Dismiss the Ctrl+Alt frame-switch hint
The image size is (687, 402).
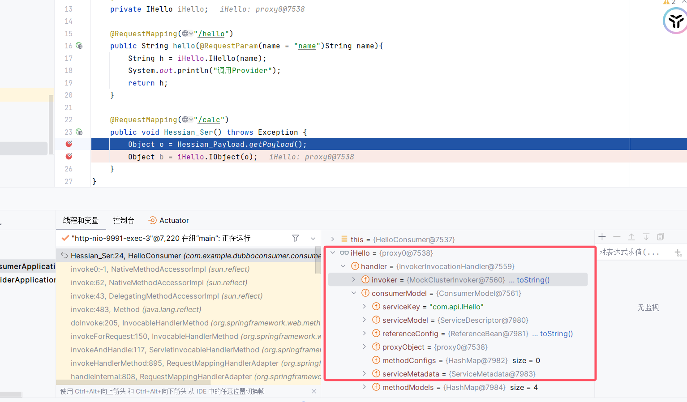click(x=314, y=391)
